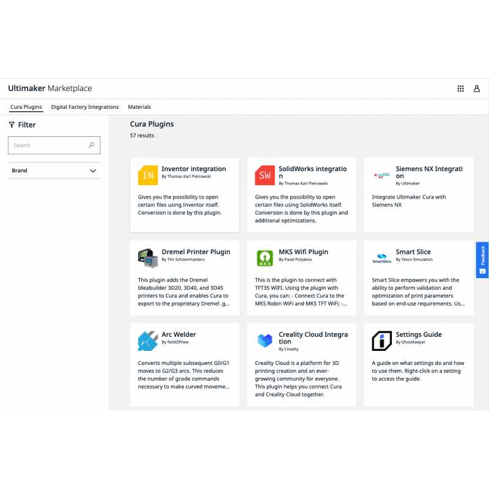Viewport: 489px width, 489px height.
Task: Switch to the Materials tab
Action: pyautogui.click(x=139, y=107)
